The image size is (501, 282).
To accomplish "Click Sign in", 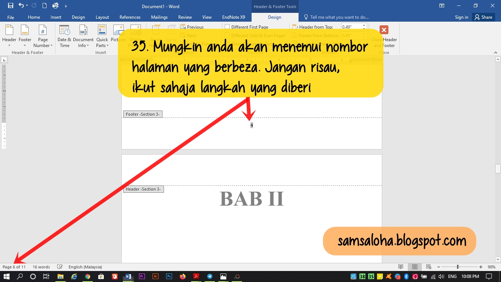I will (x=461, y=17).
